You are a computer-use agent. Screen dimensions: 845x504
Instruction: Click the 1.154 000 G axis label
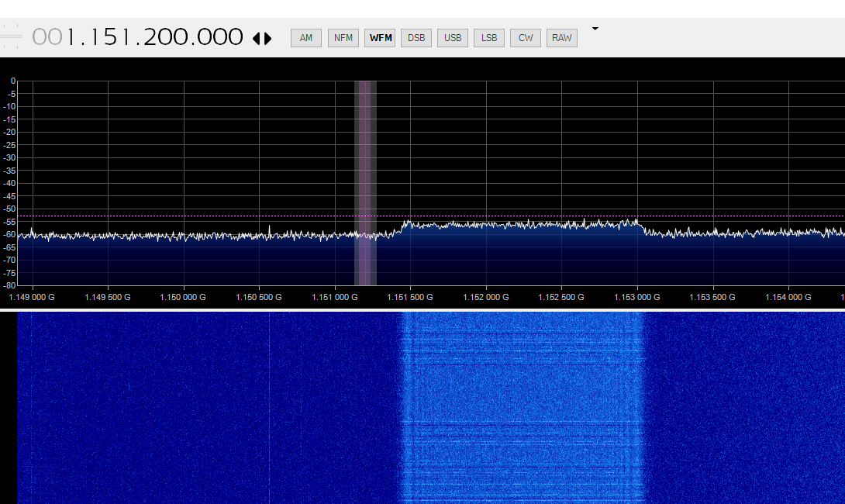tap(788, 297)
